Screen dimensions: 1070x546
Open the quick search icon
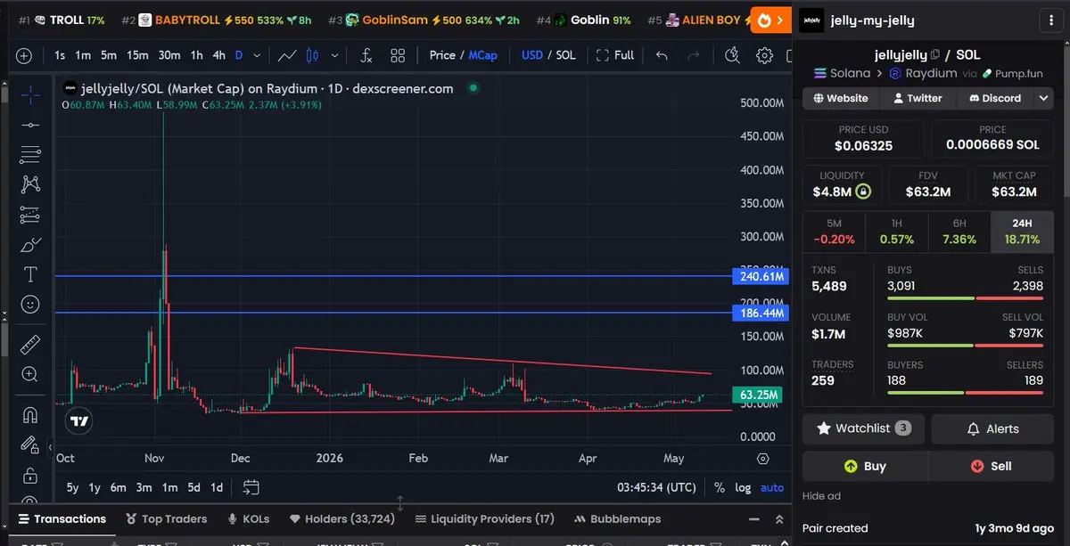click(x=732, y=55)
